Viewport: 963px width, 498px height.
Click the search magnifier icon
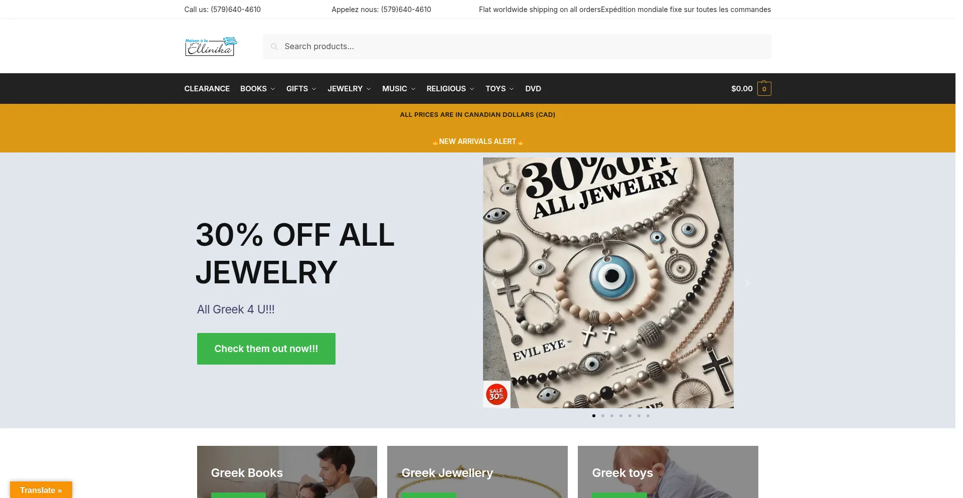pos(274,47)
